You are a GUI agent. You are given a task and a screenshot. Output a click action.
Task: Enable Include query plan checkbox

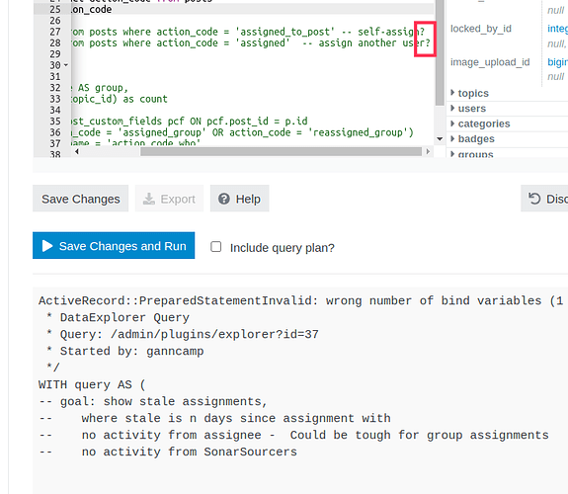(216, 247)
